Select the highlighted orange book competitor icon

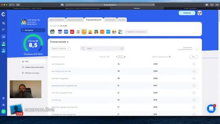pyautogui.click(x=84, y=32)
